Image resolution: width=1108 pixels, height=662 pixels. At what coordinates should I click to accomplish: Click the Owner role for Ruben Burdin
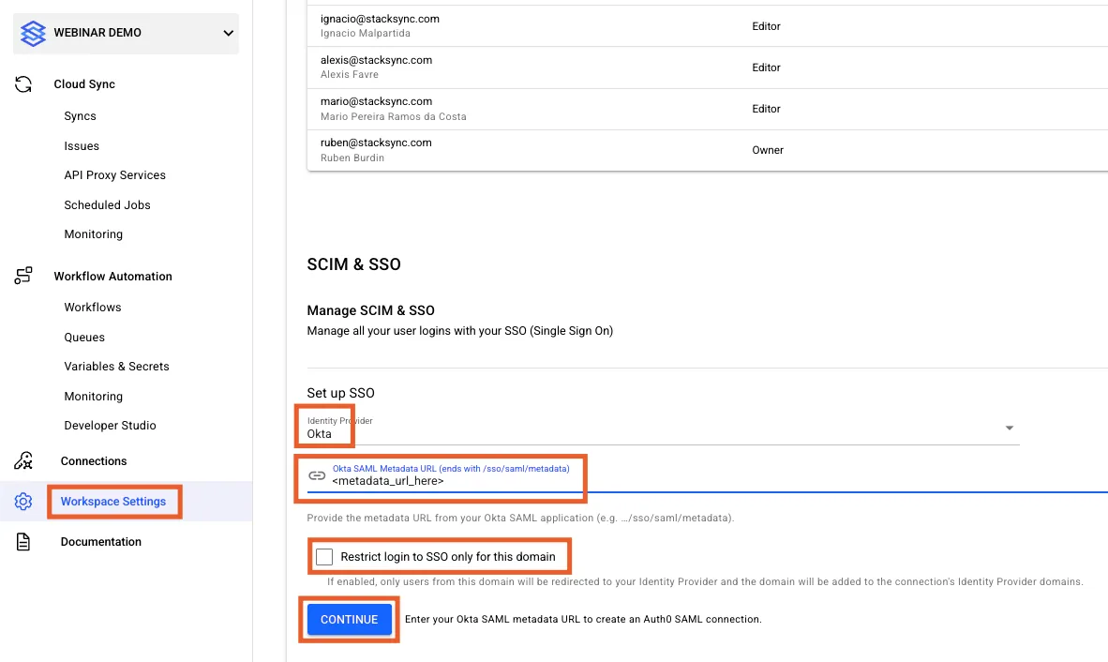768,150
